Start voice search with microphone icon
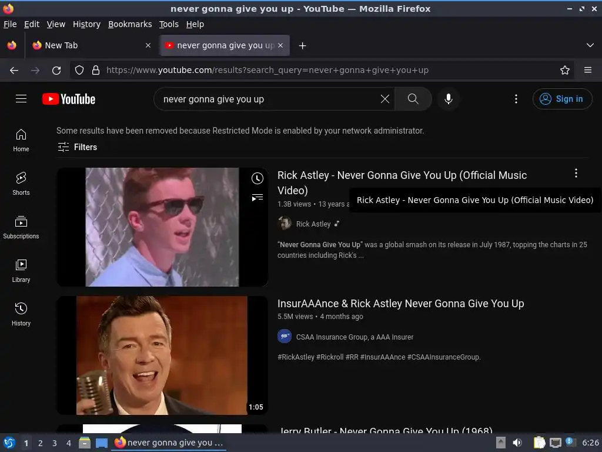This screenshot has width=602, height=452. click(x=448, y=99)
